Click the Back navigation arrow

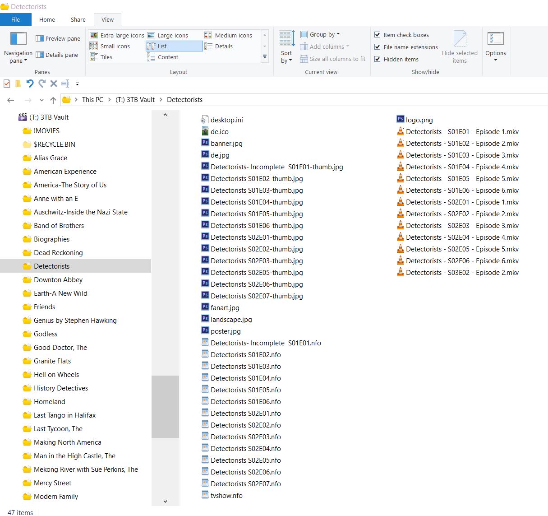tap(10, 100)
